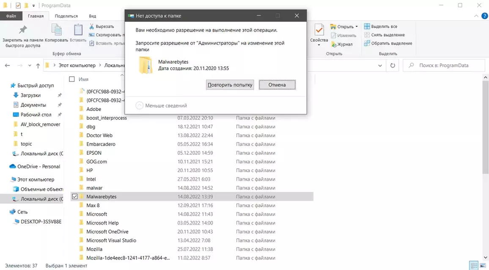Open the address bar history dropdown

pos(380,65)
